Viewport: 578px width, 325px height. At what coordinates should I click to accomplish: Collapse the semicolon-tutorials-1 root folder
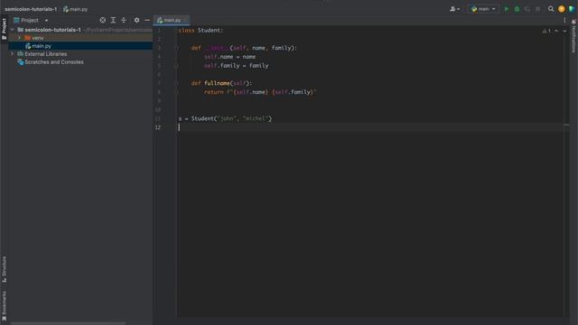point(13,30)
